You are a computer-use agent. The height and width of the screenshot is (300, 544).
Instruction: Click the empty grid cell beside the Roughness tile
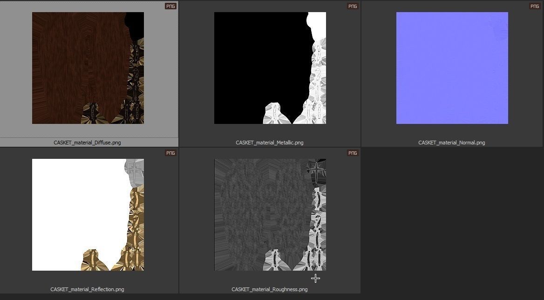(452, 220)
